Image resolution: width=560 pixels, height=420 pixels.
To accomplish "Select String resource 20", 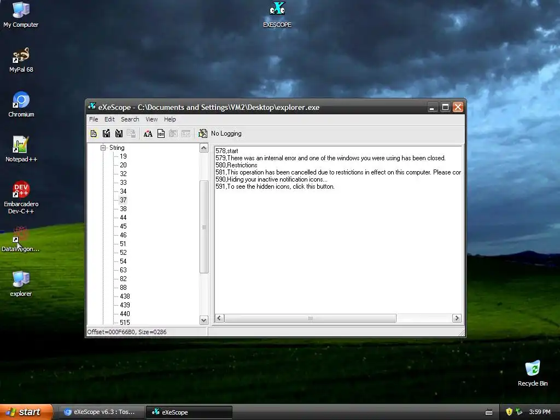I will tap(123, 165).
